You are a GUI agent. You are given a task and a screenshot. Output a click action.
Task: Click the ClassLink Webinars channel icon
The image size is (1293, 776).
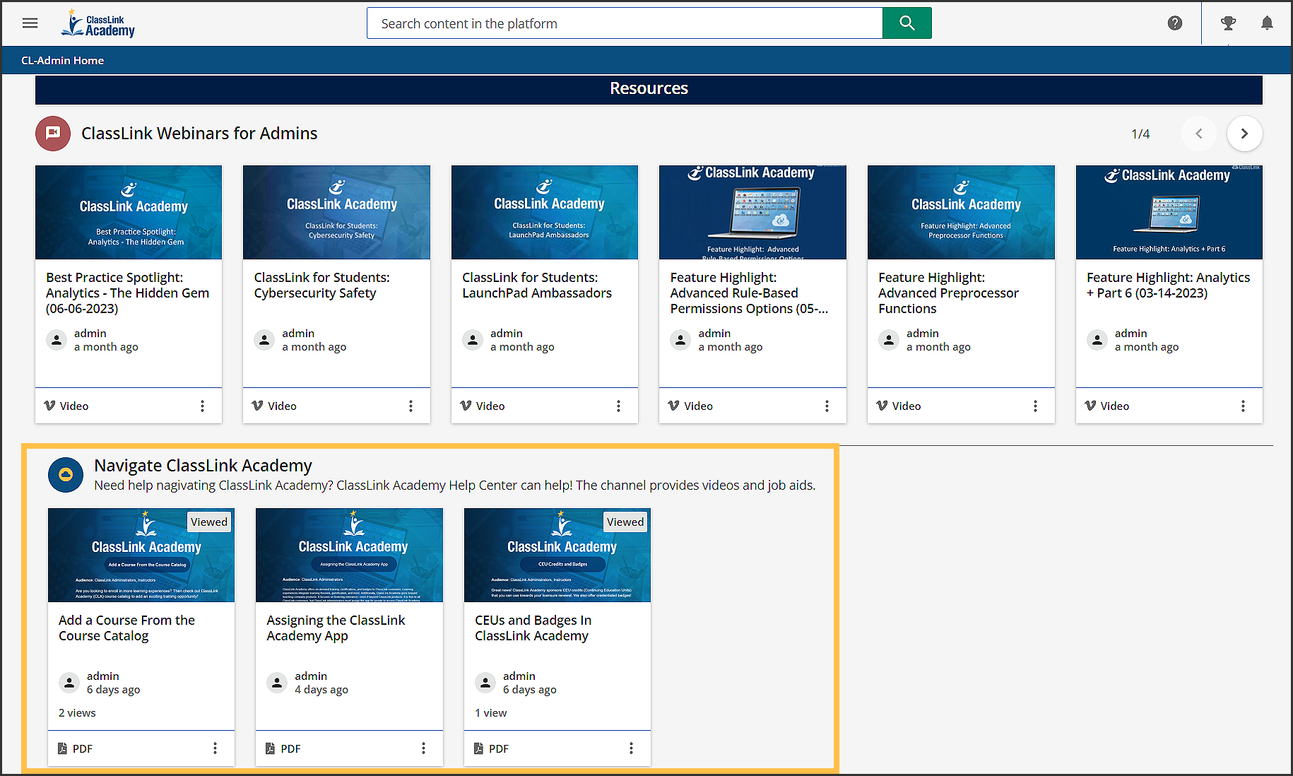pos(53,134)
